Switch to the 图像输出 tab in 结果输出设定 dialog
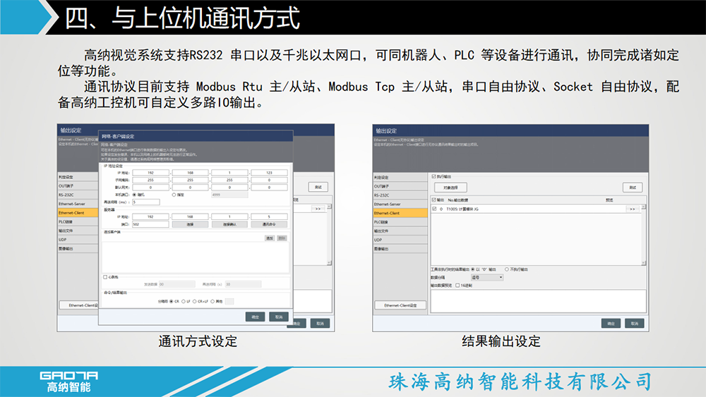This screenshot has height=397, width=706. (400, 249)
